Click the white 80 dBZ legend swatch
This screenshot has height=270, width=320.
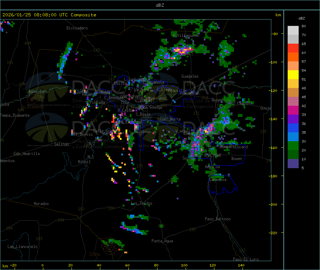[x=293, y=31]
